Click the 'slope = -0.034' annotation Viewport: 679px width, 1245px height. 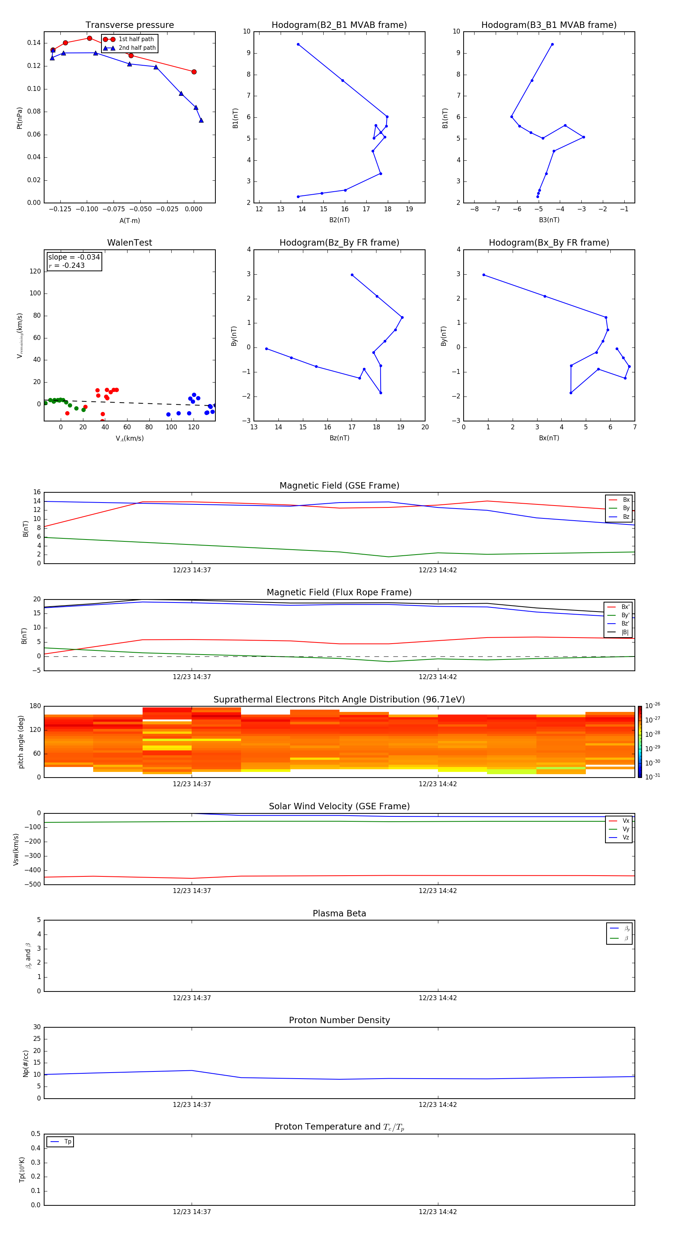(74, 257)
